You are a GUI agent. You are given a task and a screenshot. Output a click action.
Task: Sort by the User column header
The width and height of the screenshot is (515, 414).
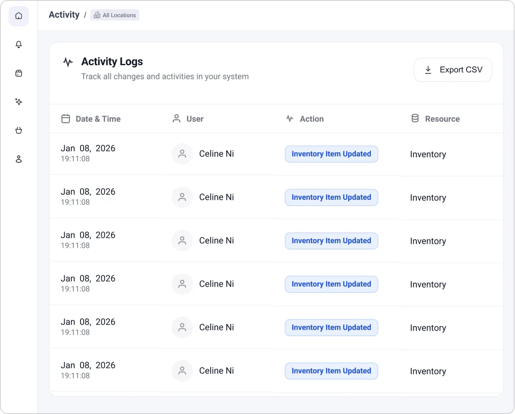click(195, 119)
